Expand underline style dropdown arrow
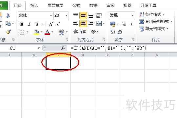This screenshot has width=177, height=118. [x=42, y=24]
